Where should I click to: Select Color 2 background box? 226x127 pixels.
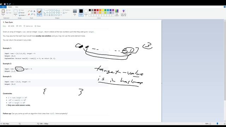[x=86, y=13]
